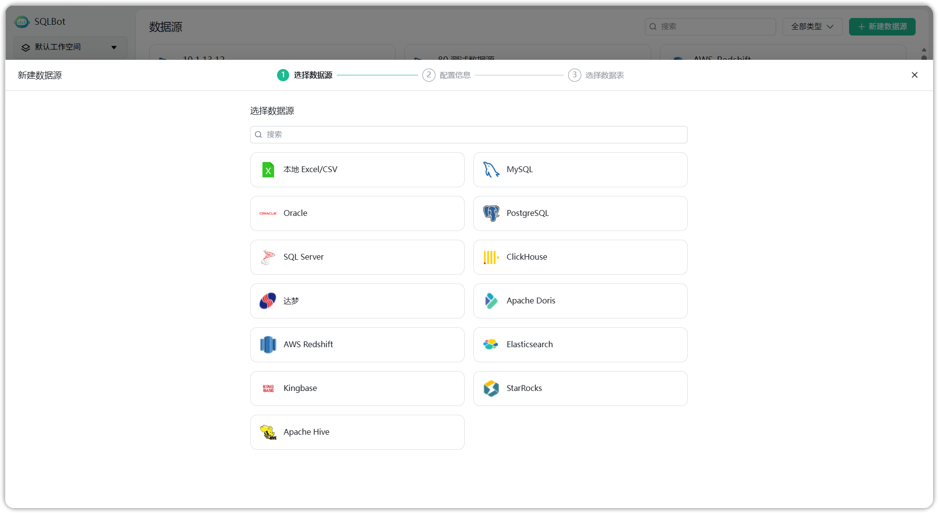This screenshot has height=513, width=938.
Task: Click the 达梦 database logo icon
Action: pyautogui.click(x=268, y=301)
